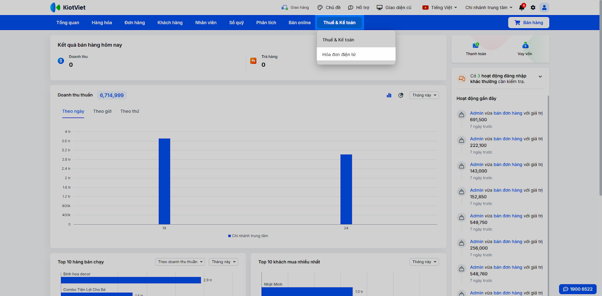Show revenue as pie chart
Image resolution: width=602 pixels, height=296 pixels.
(401, 95)
